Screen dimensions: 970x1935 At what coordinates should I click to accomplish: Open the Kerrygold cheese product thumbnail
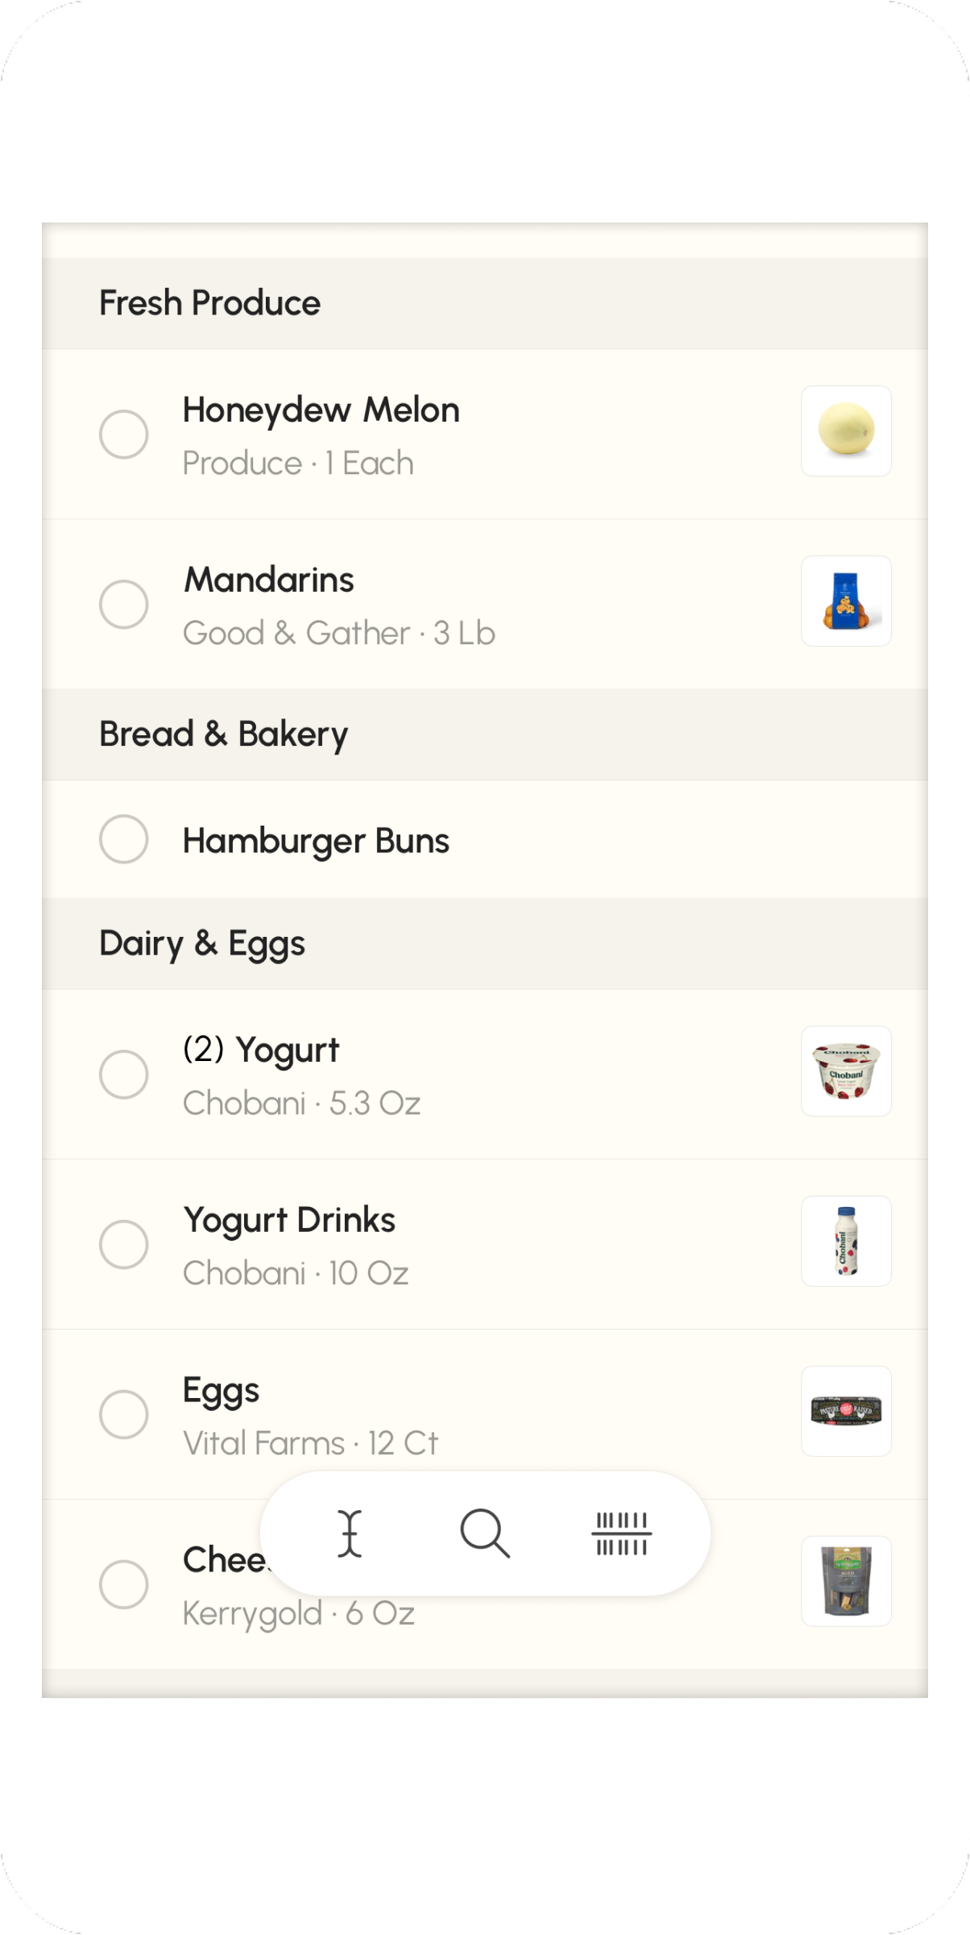click(x=846, y=1582)
